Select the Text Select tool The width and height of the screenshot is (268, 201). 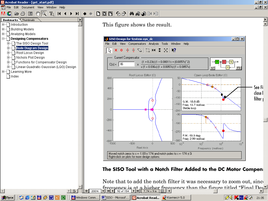click(x=52, y=14)
